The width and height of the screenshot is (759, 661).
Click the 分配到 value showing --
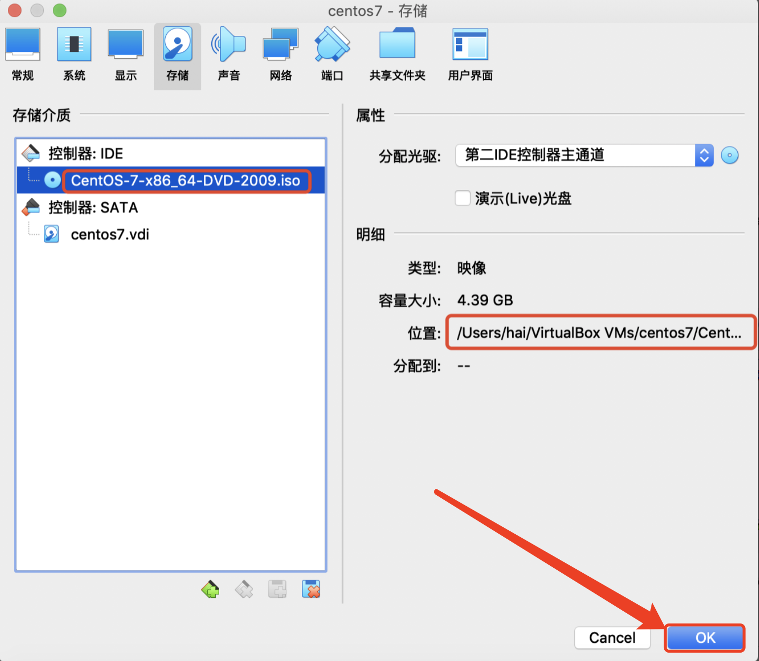click(464, 366)
